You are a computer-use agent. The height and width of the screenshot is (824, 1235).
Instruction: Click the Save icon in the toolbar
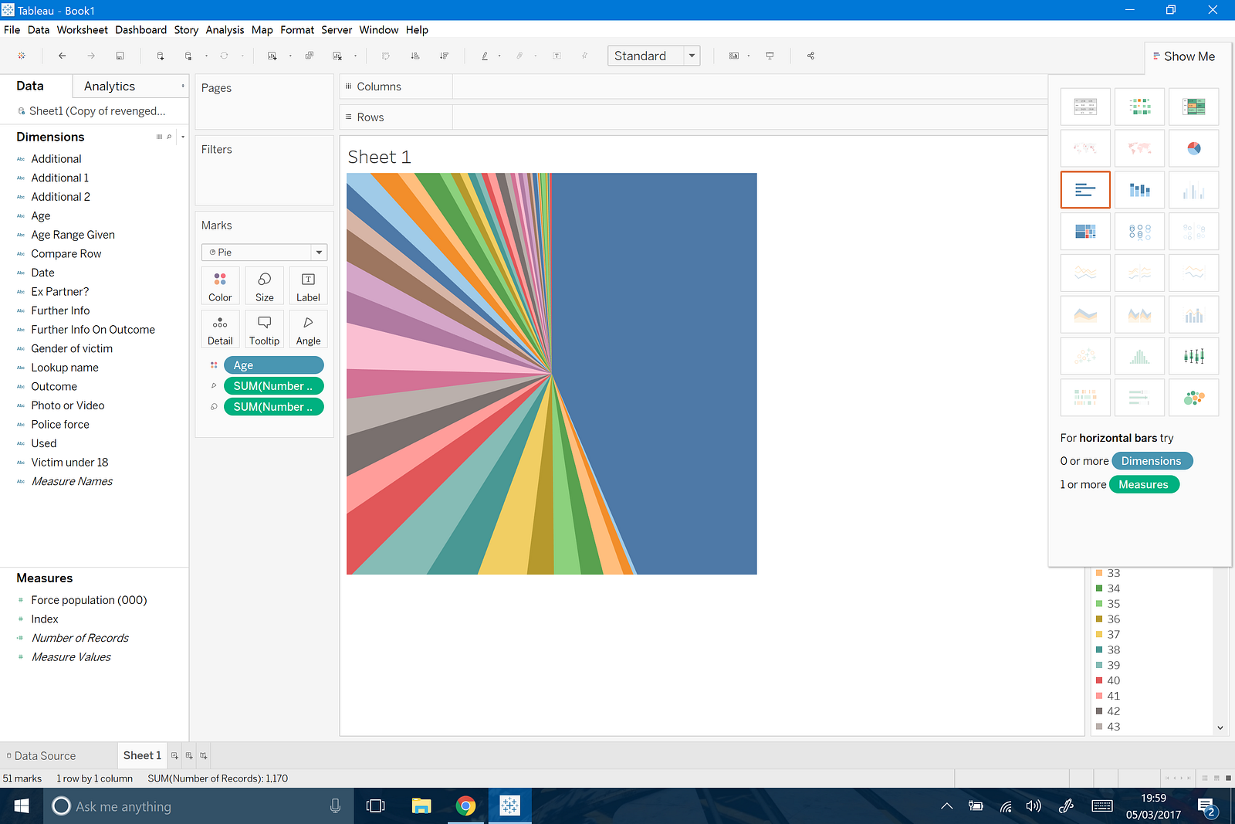pos(120,56)
